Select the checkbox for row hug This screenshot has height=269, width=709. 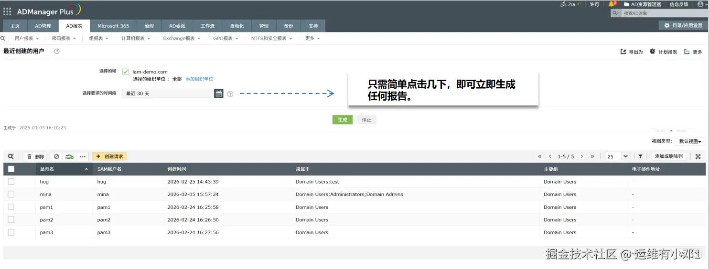pyautogui.click(x=11, y=182)
